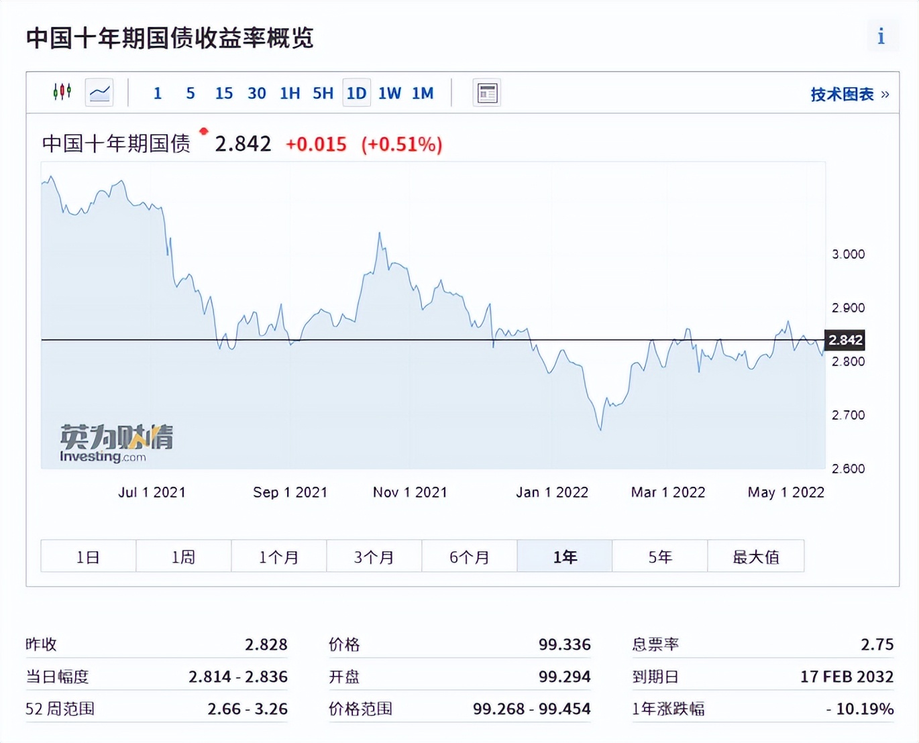The image size is (919, 743).
Task: Select the 6个月 range button
Action: [469, 556]
